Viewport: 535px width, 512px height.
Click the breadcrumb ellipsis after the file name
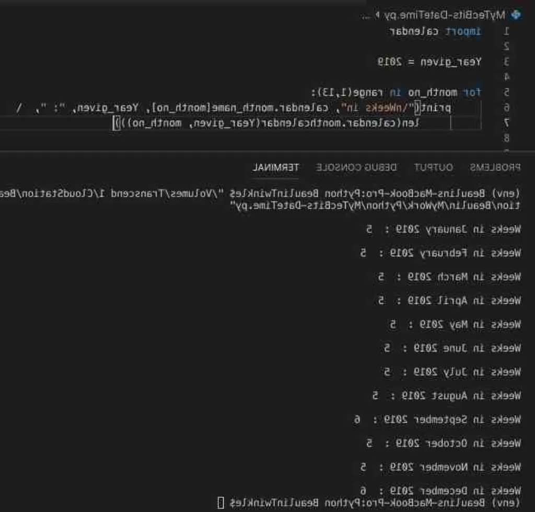pos(366,16)
